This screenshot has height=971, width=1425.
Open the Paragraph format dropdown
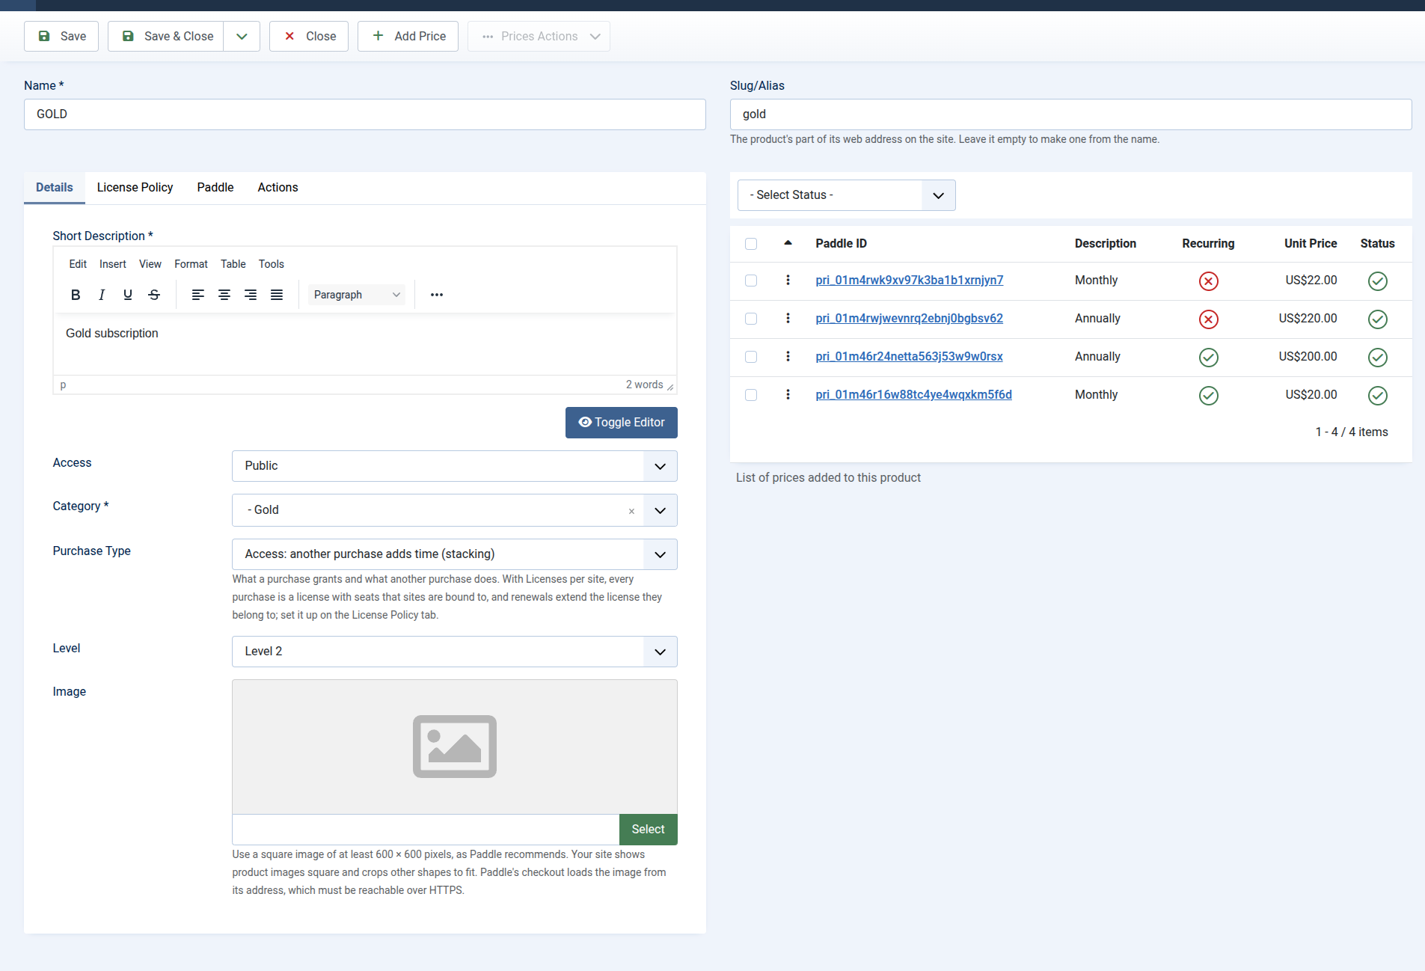(357, 295)
